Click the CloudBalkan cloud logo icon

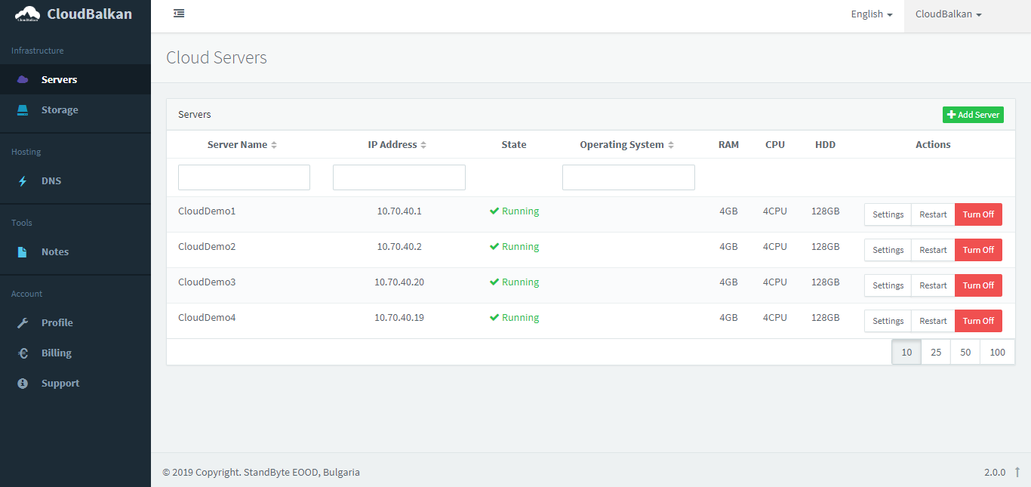click(27, 14)
